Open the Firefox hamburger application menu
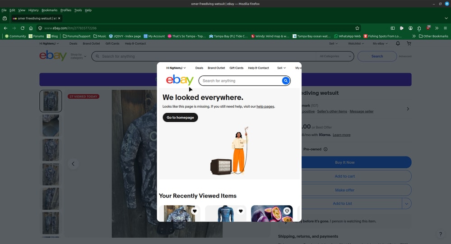This screenshot has height=244, width=451. click(x=445, y=28)
